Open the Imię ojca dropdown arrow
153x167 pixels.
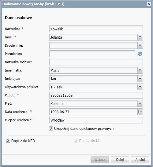(140, 79)
